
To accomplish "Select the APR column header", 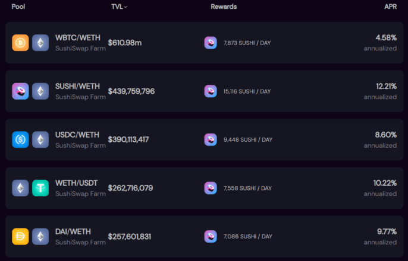I will (391, 7).
